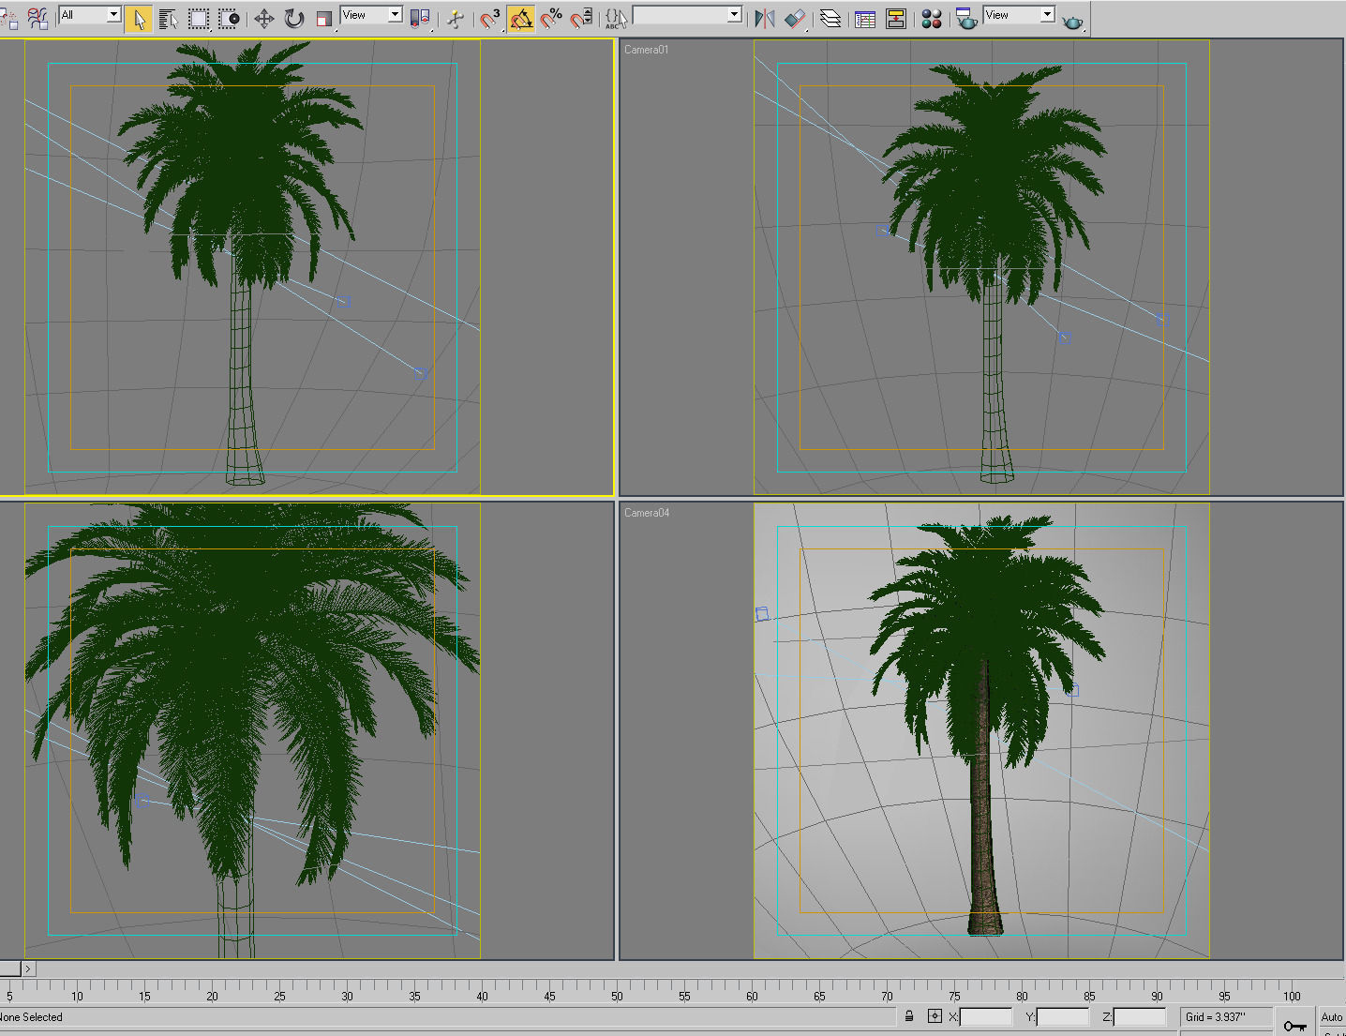Click the Mirror tool icon
The width and height of the screenshot is (1346, 1036).
coord(765,19)
